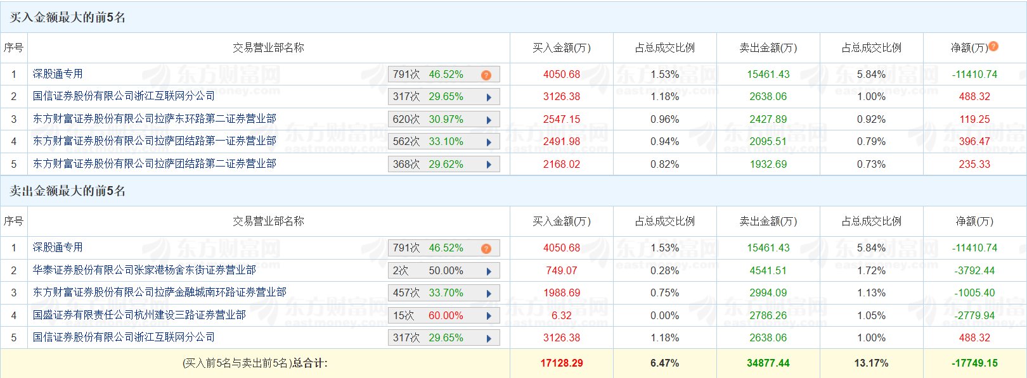
Task: Click the help icon beside the top 净额(万) header
Action: tap(993, 46)
